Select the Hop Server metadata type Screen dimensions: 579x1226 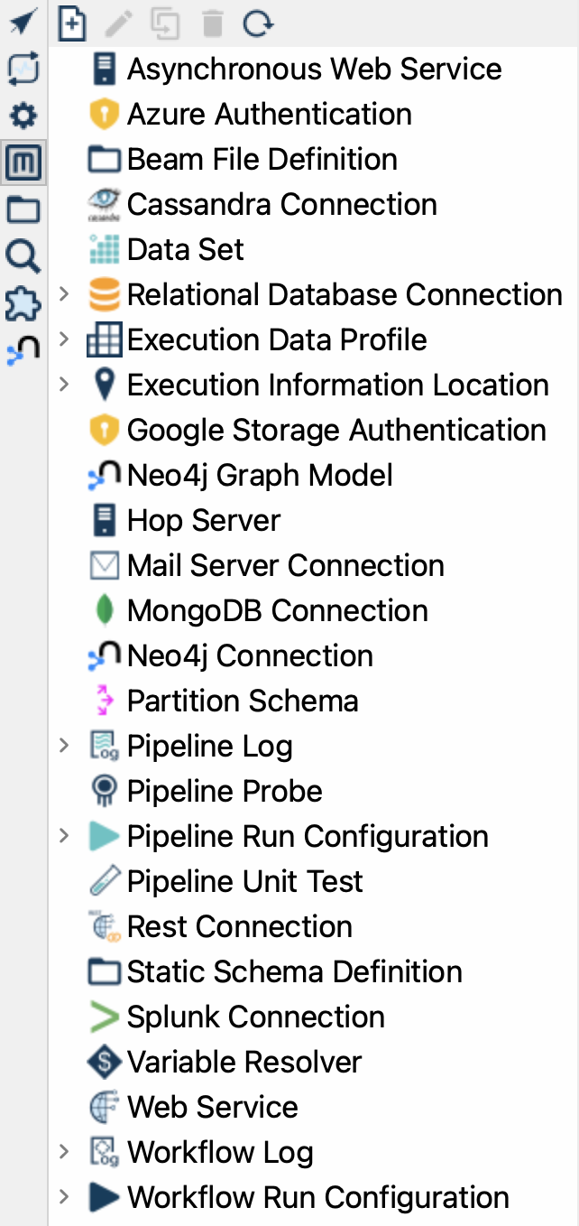(x=203, y=520)
